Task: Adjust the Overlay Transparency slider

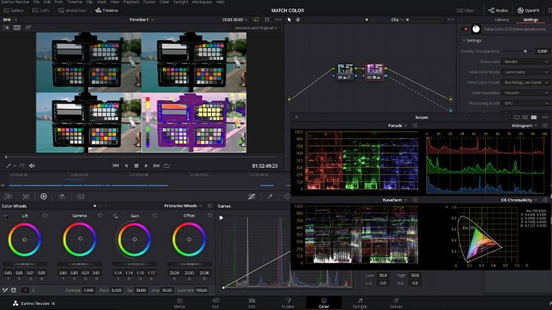Action: (525, 51)
